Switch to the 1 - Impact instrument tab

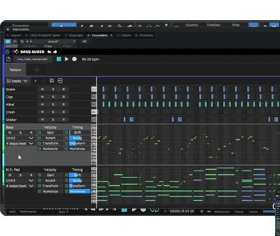(14, 35)
